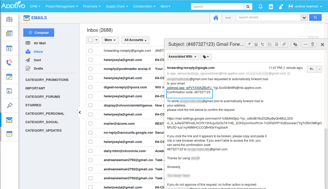Click the notifications bell icon
The width and height of the screenshot is (328, 189).
coord(260,6)
